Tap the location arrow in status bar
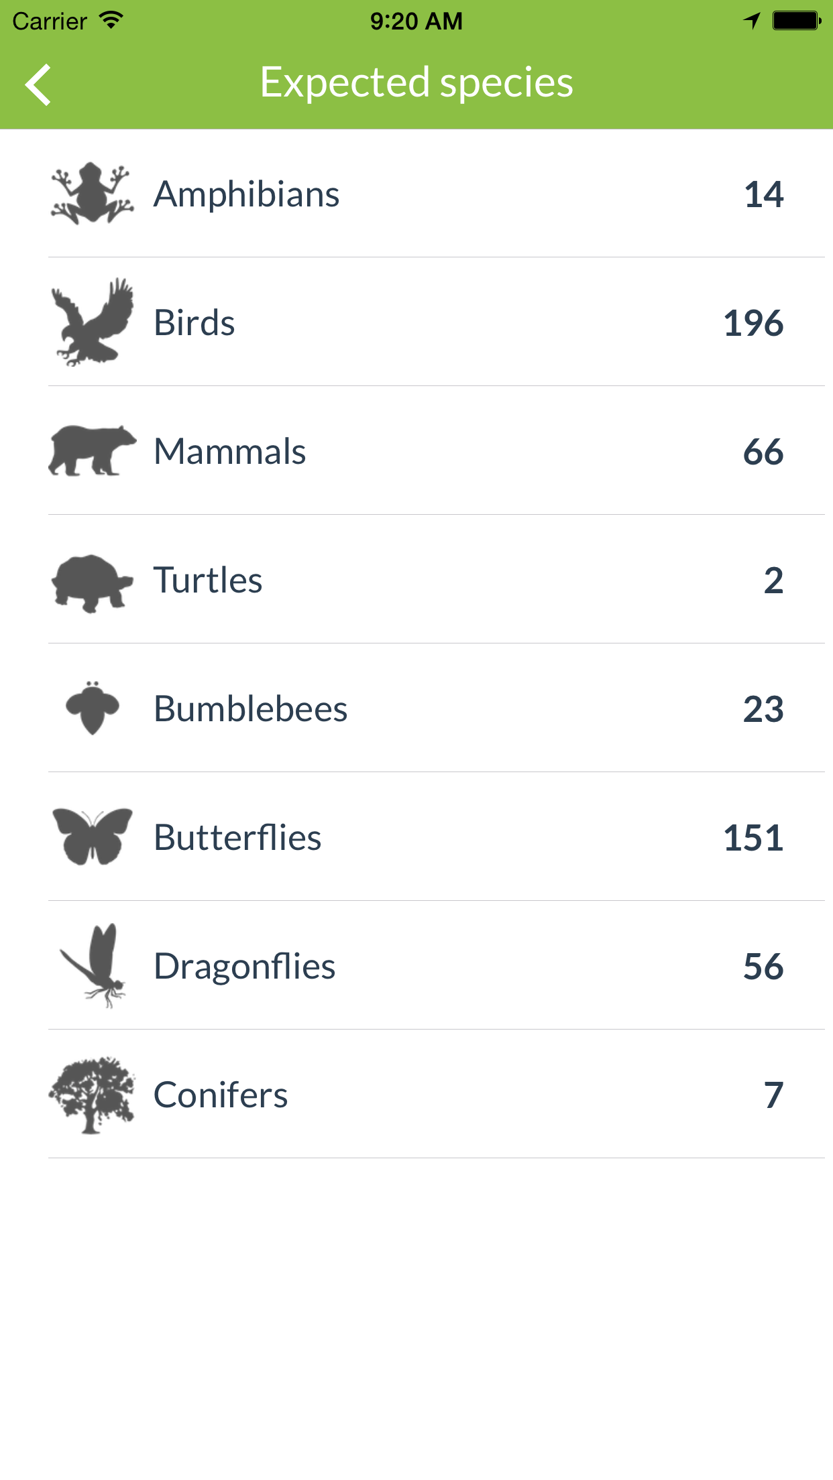Image resolution: width=833 pixels, height=1480 pixels. pos(752,21)
